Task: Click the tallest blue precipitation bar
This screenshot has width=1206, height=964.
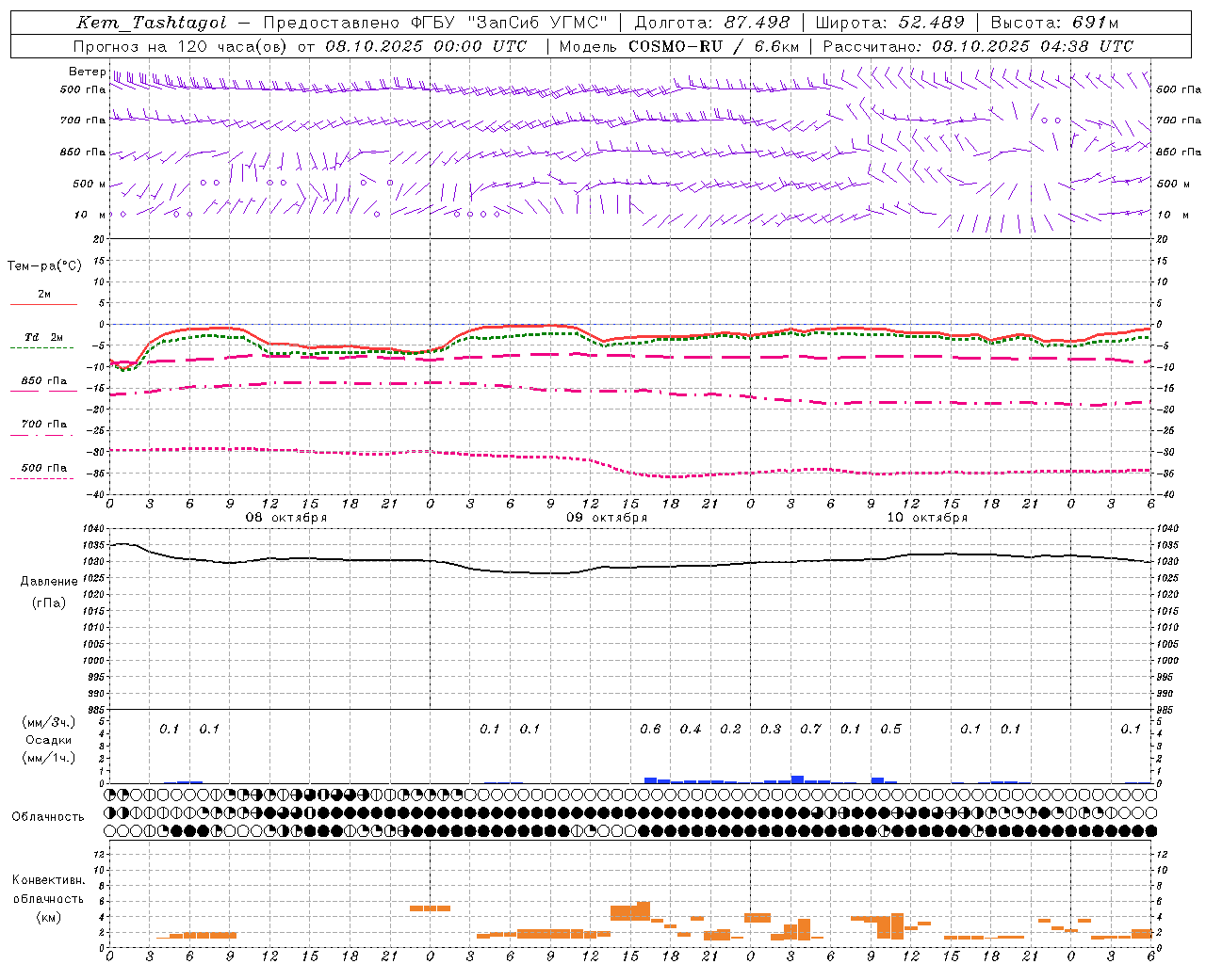Action: tap(797, 779)
